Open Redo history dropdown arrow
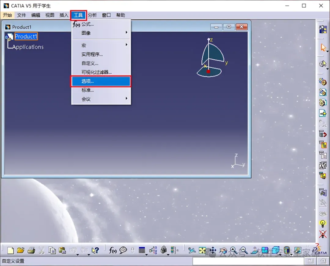The image size is (330, 266). click(89, 255)
